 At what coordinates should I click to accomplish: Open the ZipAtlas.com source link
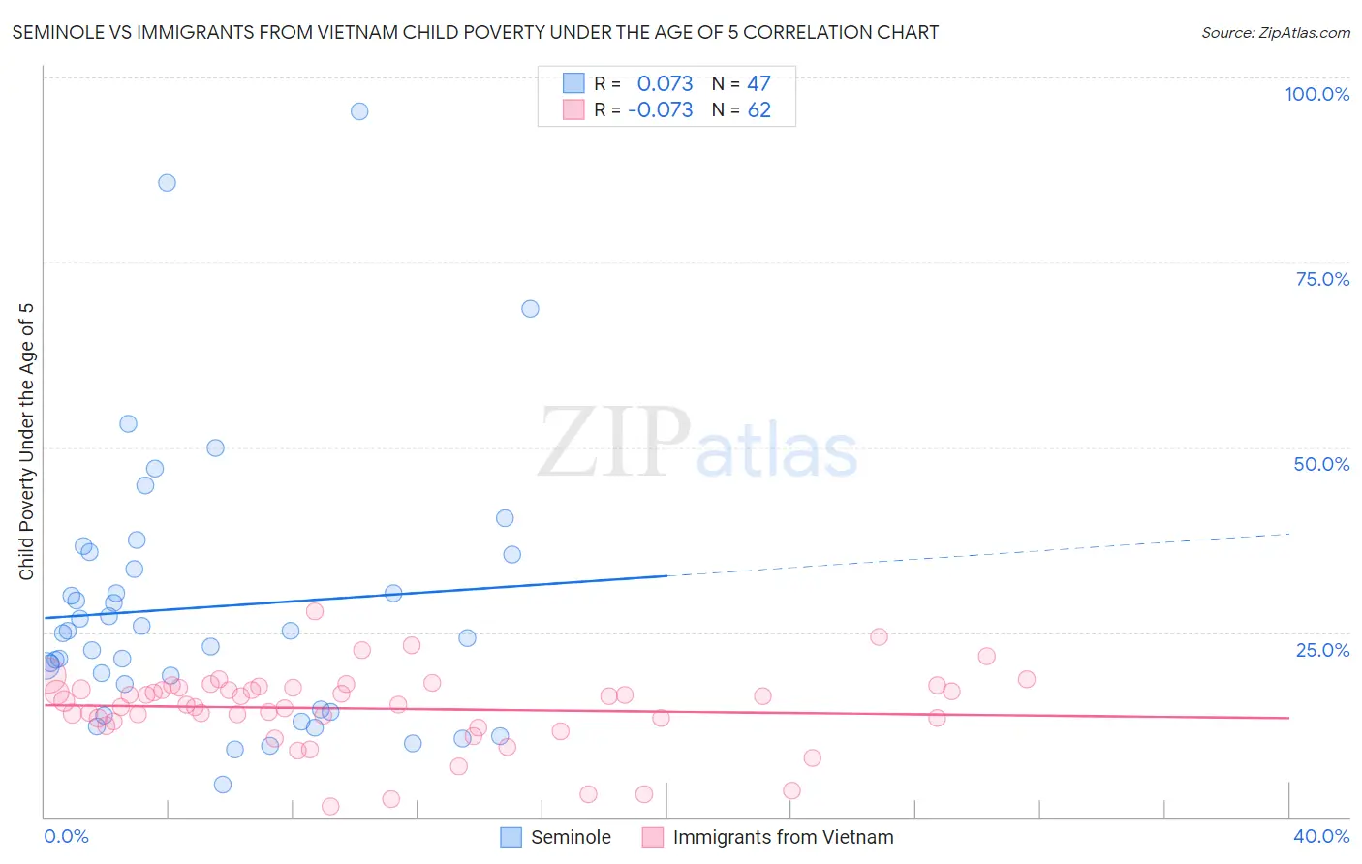[x=1276, y=32]
